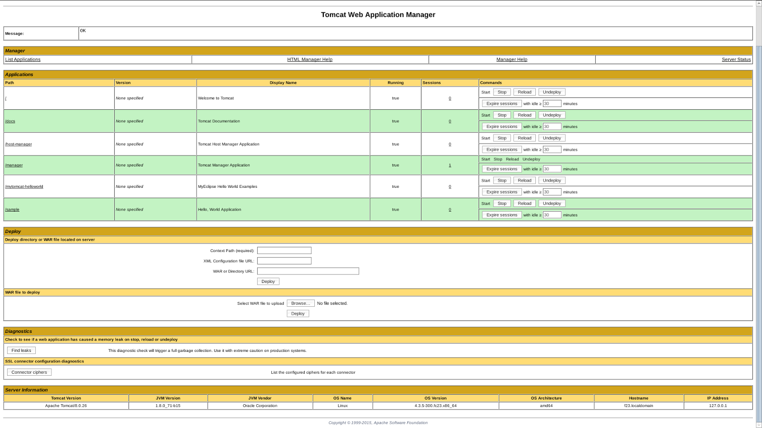This screenshot has height=428, width=762.
Task: Expire sessions for /host-manager
Action: tap(501, 149)
